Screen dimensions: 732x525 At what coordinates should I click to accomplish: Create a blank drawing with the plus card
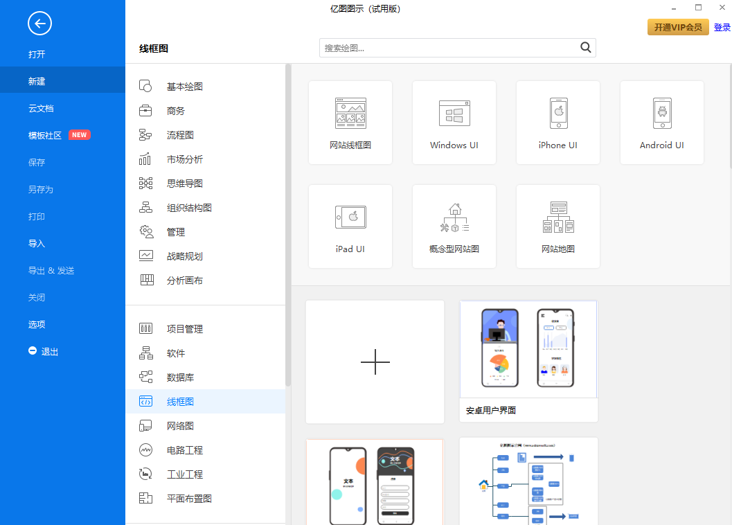click(x=375, y=362)
